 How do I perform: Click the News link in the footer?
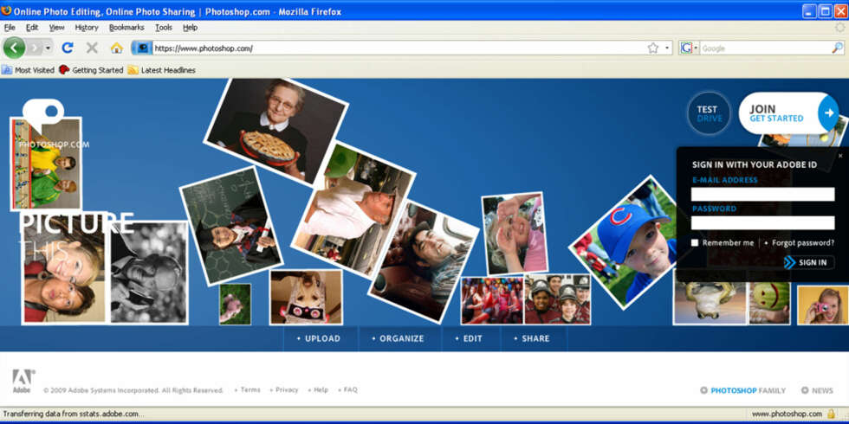point(818,390)
